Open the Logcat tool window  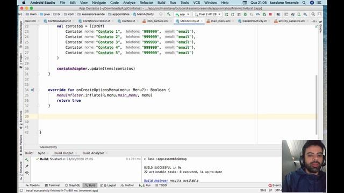(x=108, y=185)
